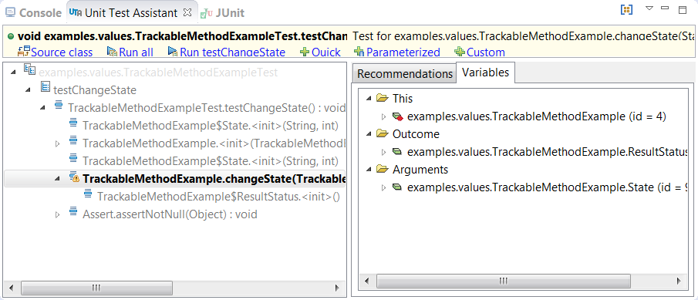The height and width of the screenshot is (300, 698).
Task: Click the Parameterized test icon
Action: pos(359,52)
